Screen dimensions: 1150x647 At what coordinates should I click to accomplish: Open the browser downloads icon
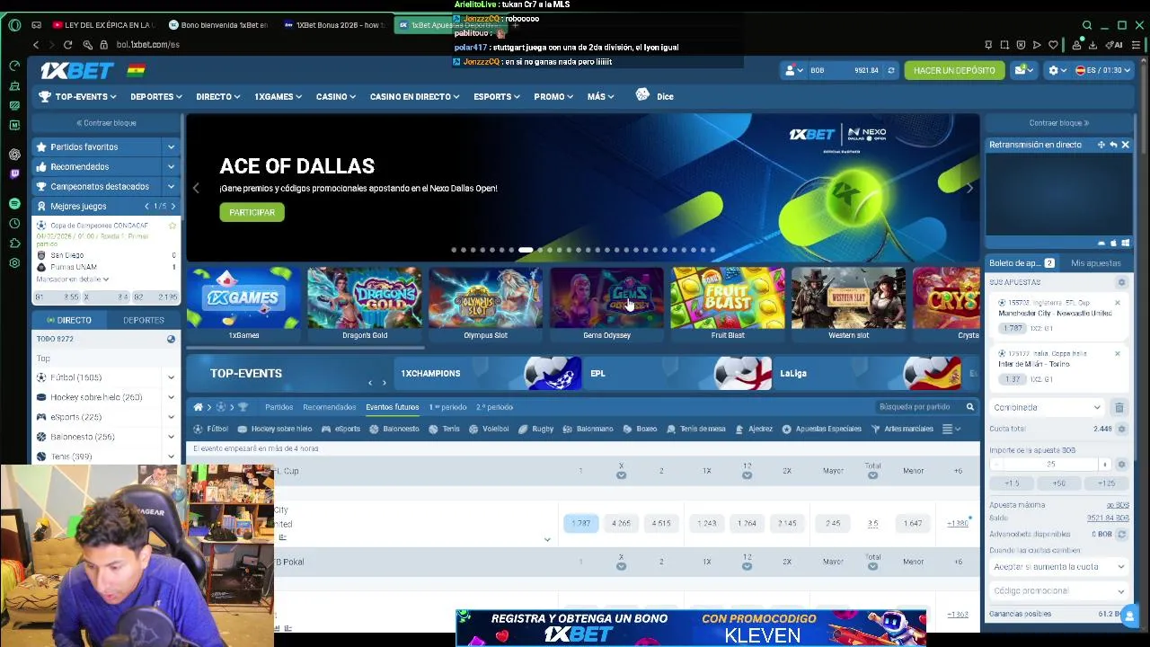click(1092, 44)
